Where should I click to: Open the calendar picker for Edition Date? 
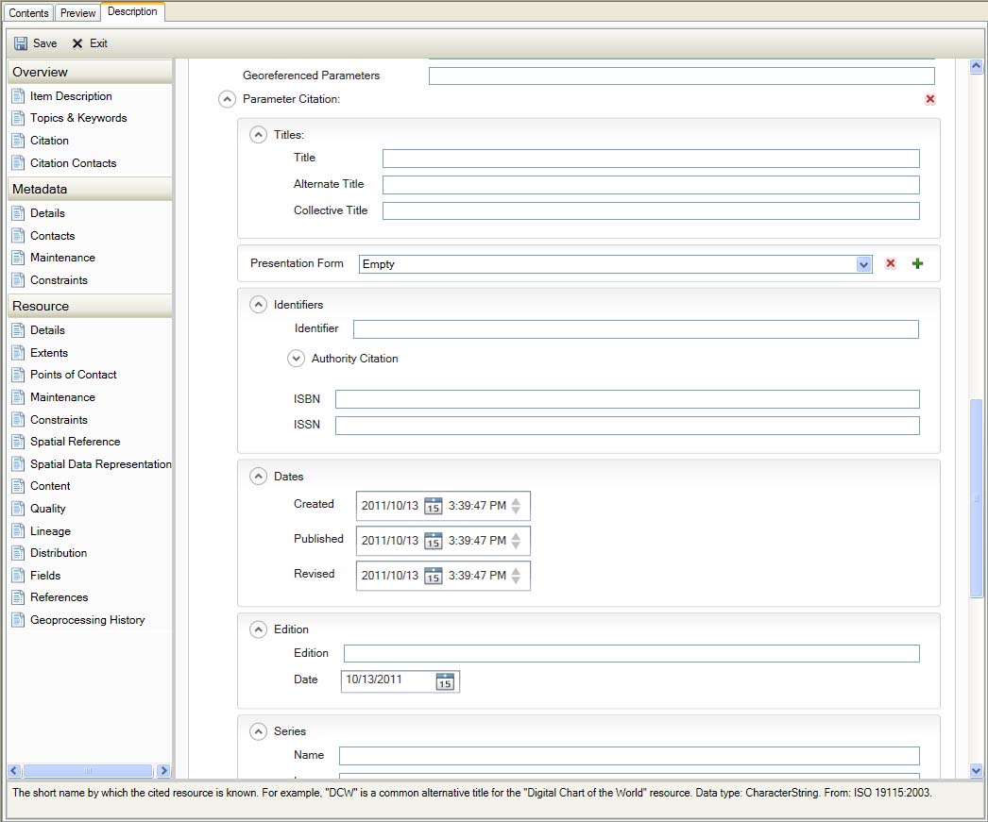point(444,680)
